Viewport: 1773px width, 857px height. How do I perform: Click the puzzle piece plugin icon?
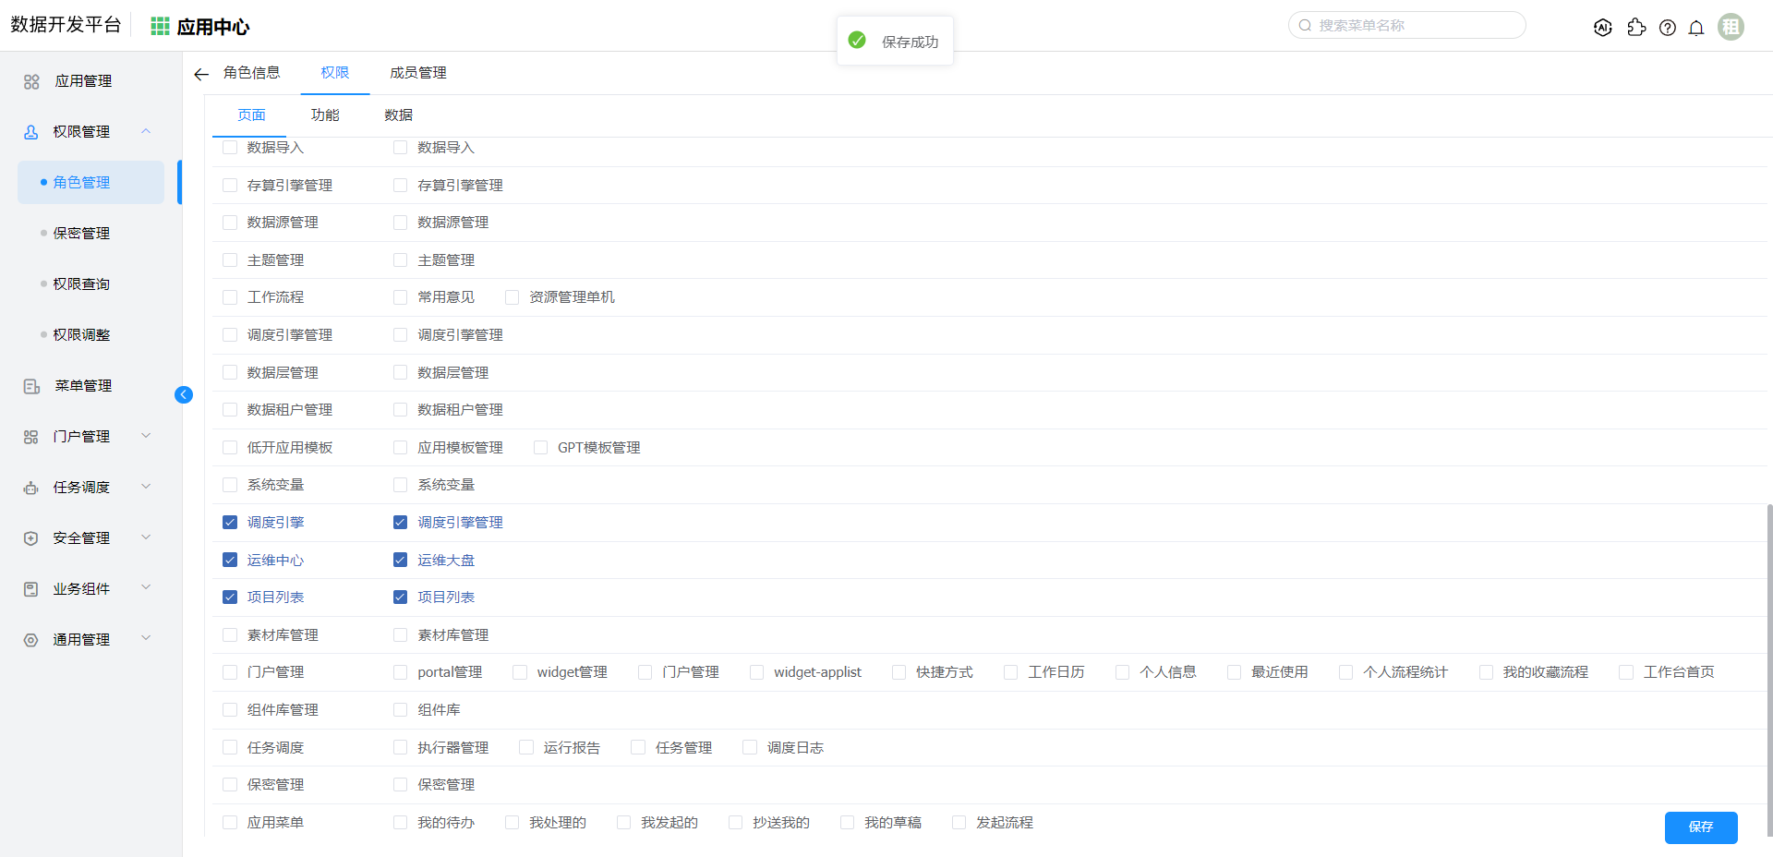click(x=1636, y=28)
